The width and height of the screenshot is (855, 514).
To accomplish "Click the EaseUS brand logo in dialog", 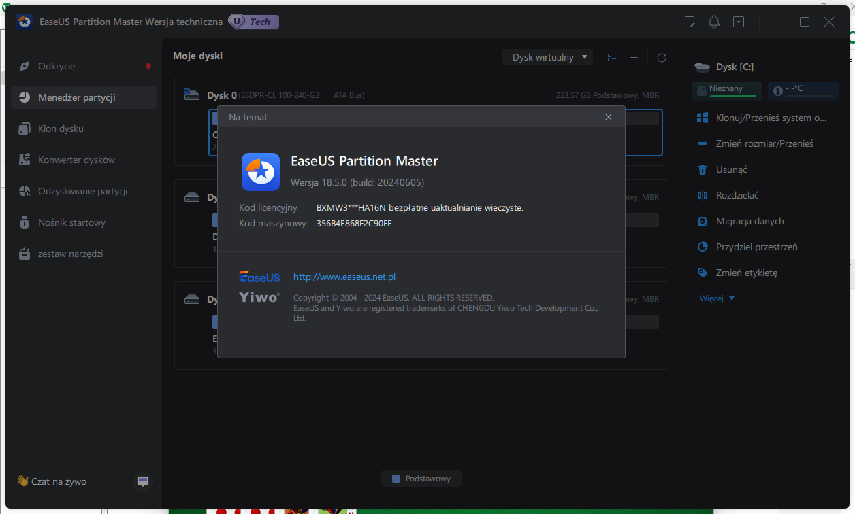I will click(259, 277).
